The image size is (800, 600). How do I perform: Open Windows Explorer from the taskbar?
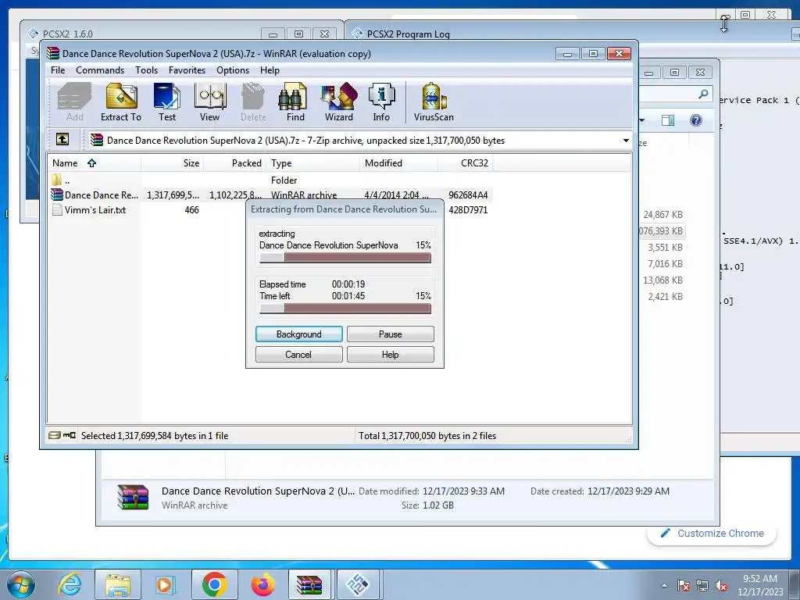pyautogui.click(x=117, y=584)
